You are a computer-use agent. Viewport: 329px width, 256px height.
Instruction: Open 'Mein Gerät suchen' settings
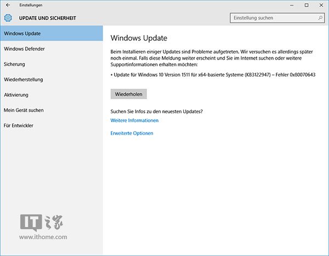tap(24, 110)
